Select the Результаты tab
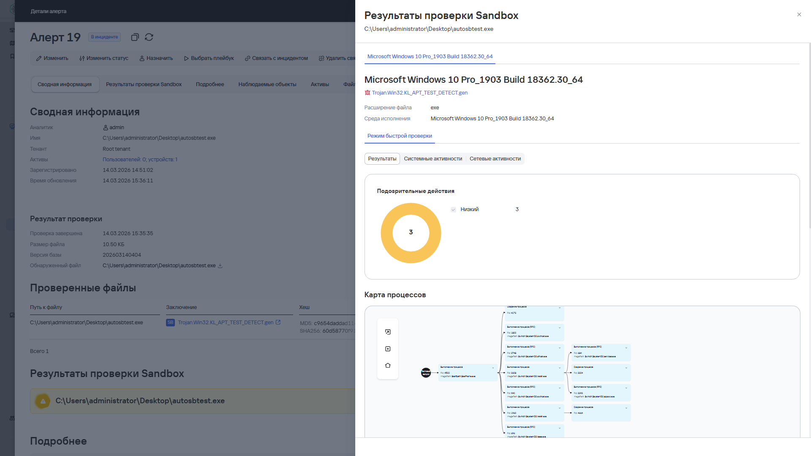This screenshot has width=811, height=456. (382, 159)
